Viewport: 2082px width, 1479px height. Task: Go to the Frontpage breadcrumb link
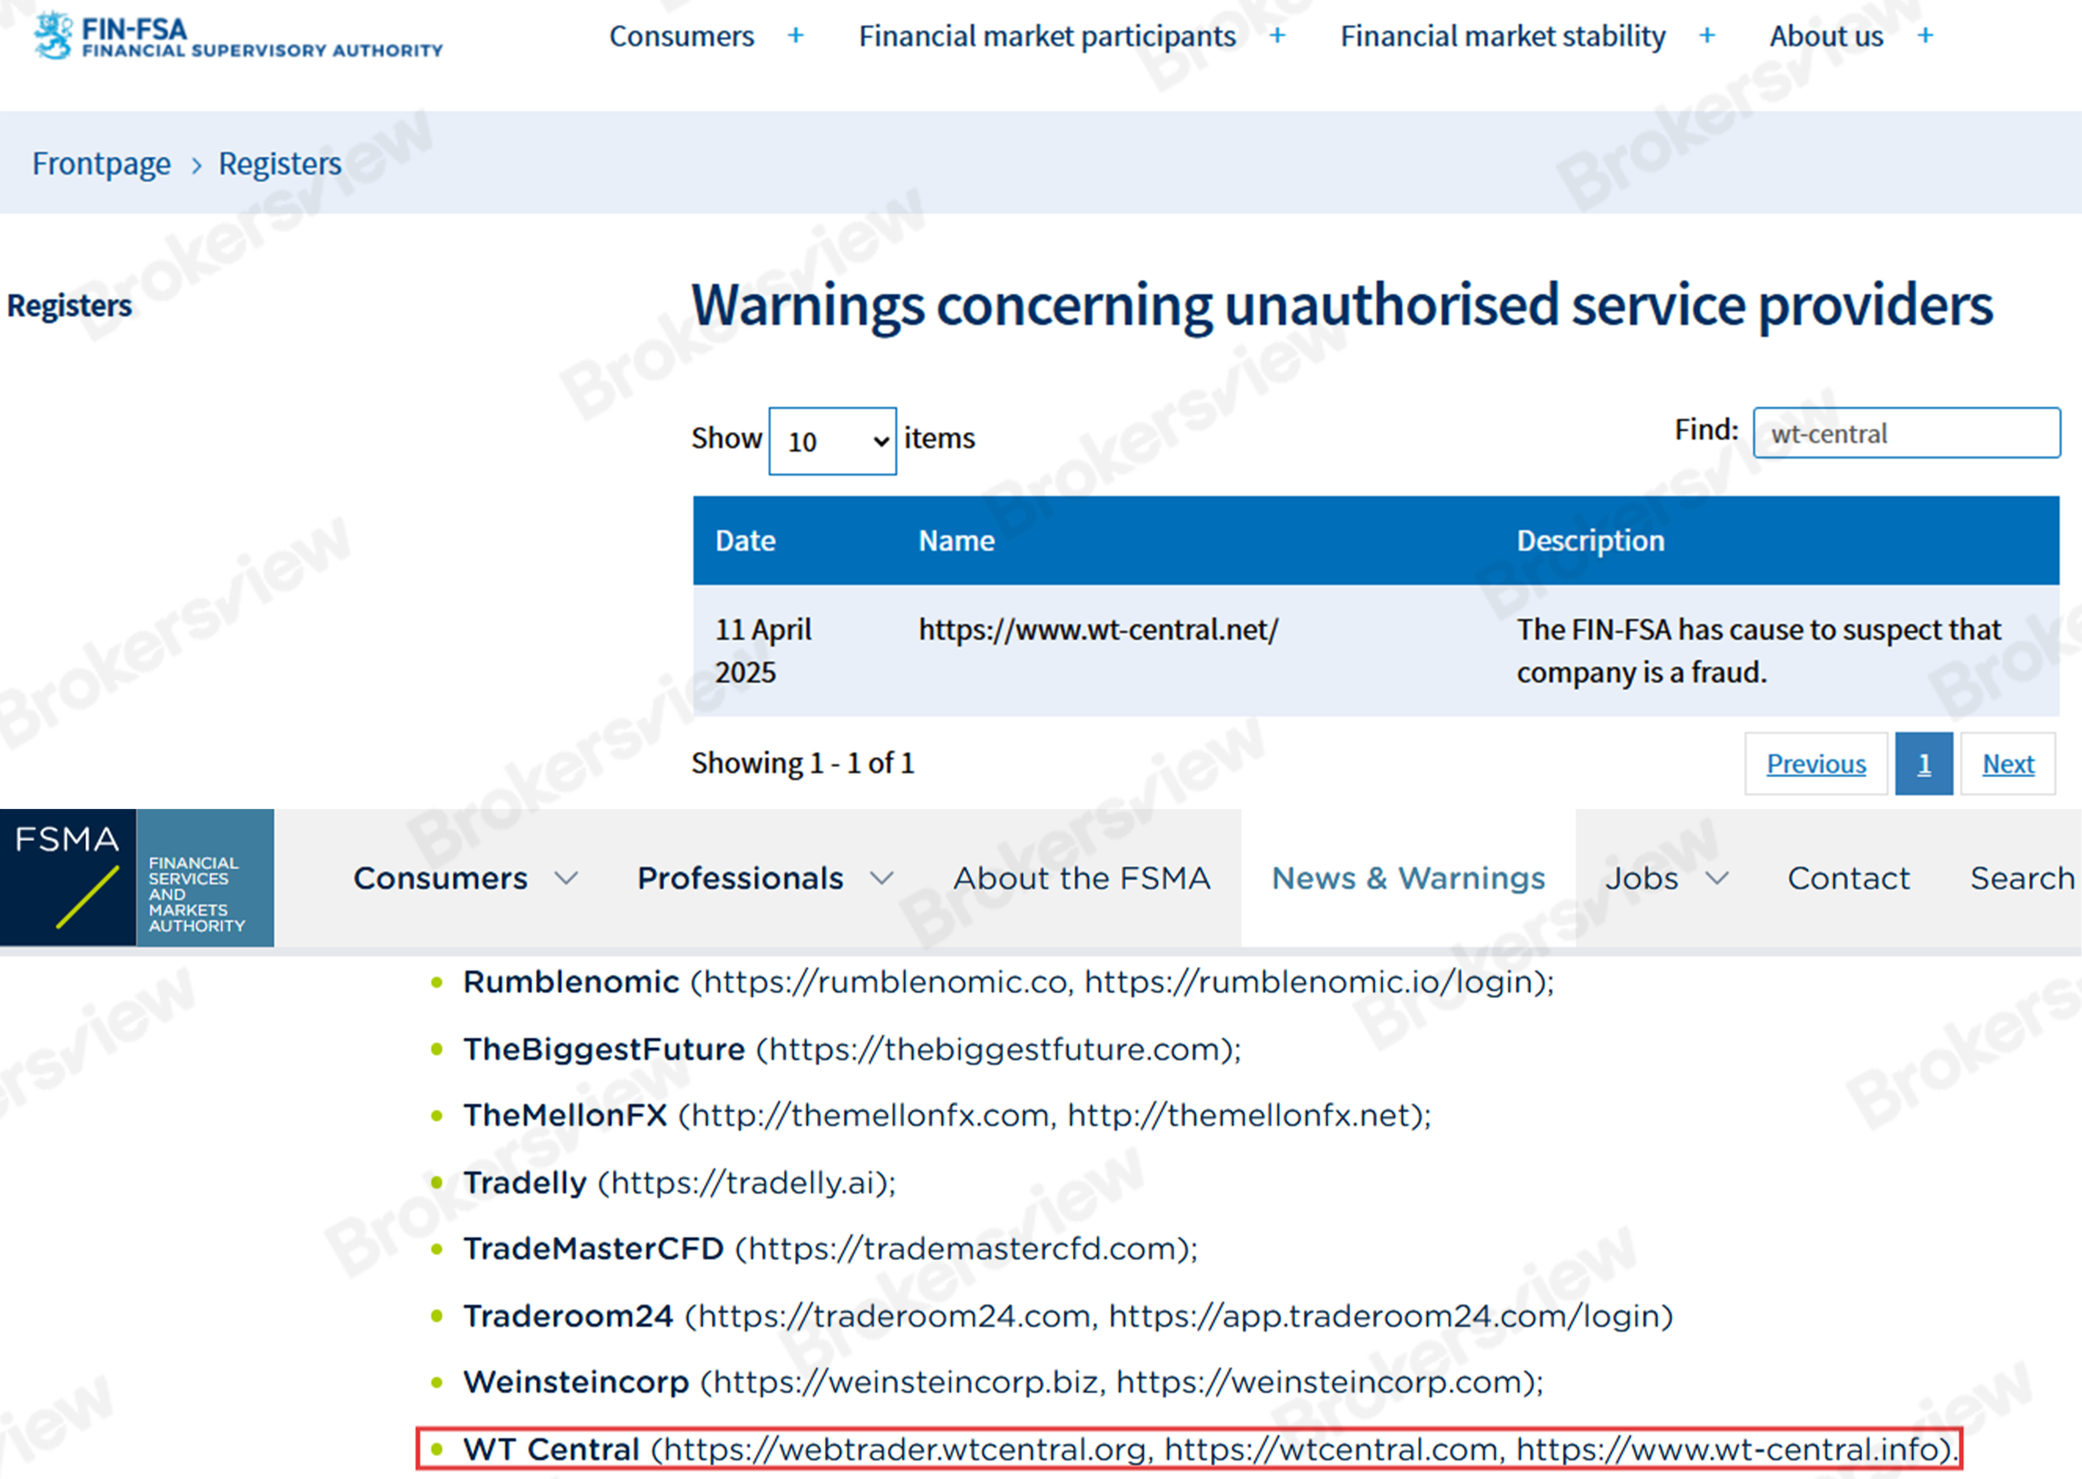coord(101,164)
